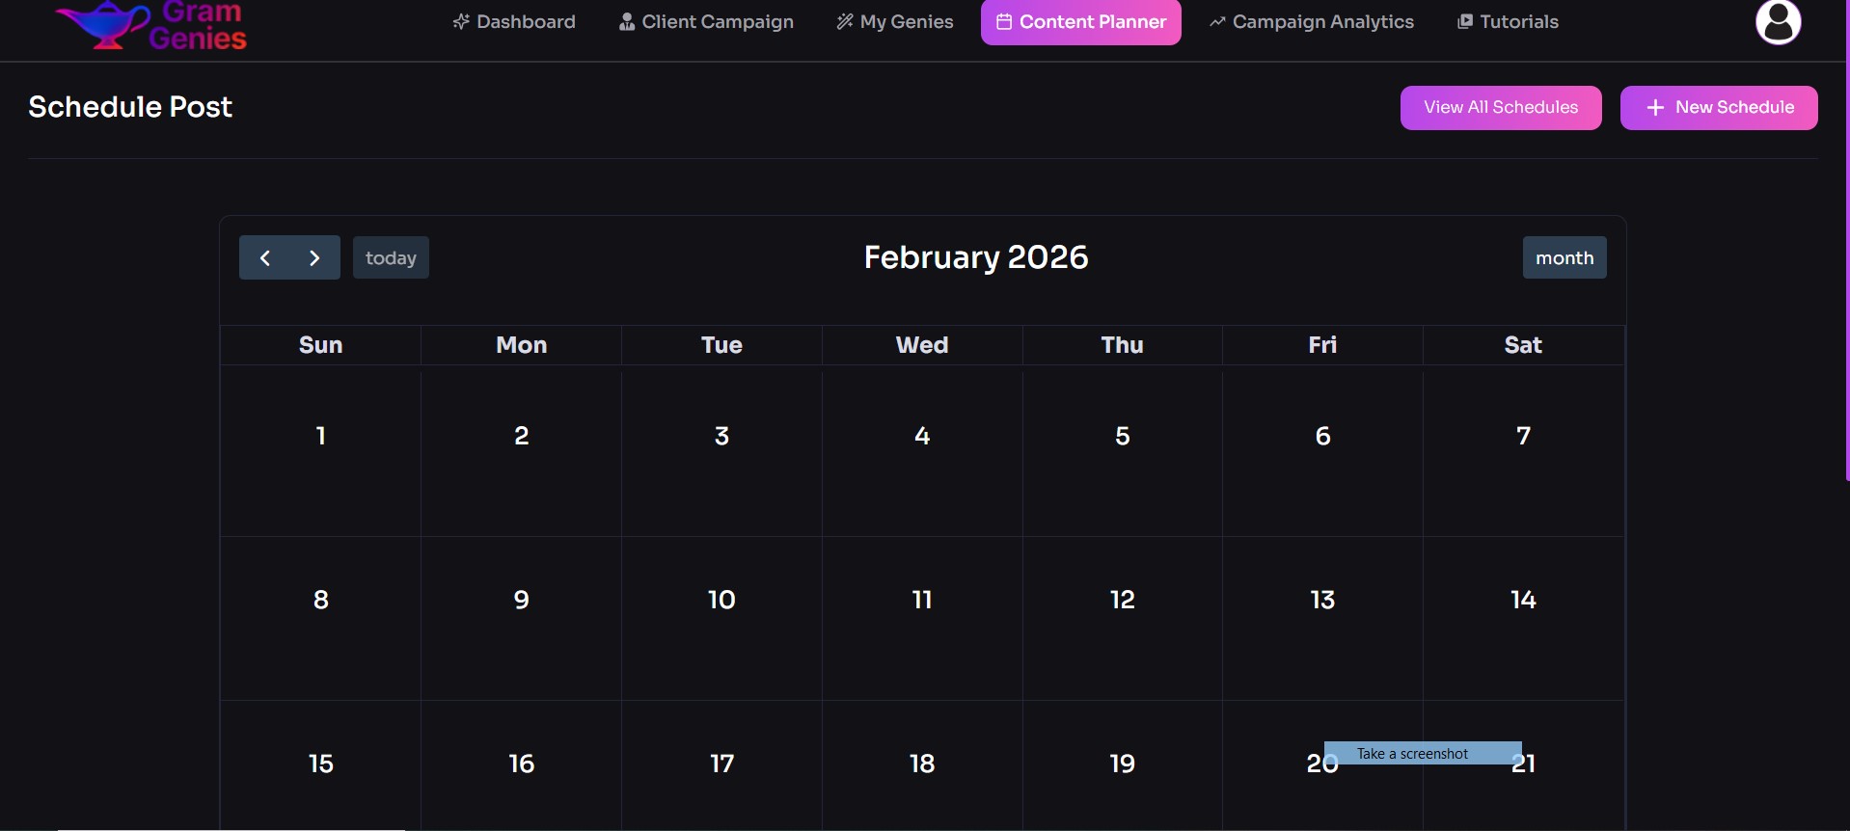The image size is (1850, 831).
Task: Select the Content Planner tab
Action: pos(1080,22)
